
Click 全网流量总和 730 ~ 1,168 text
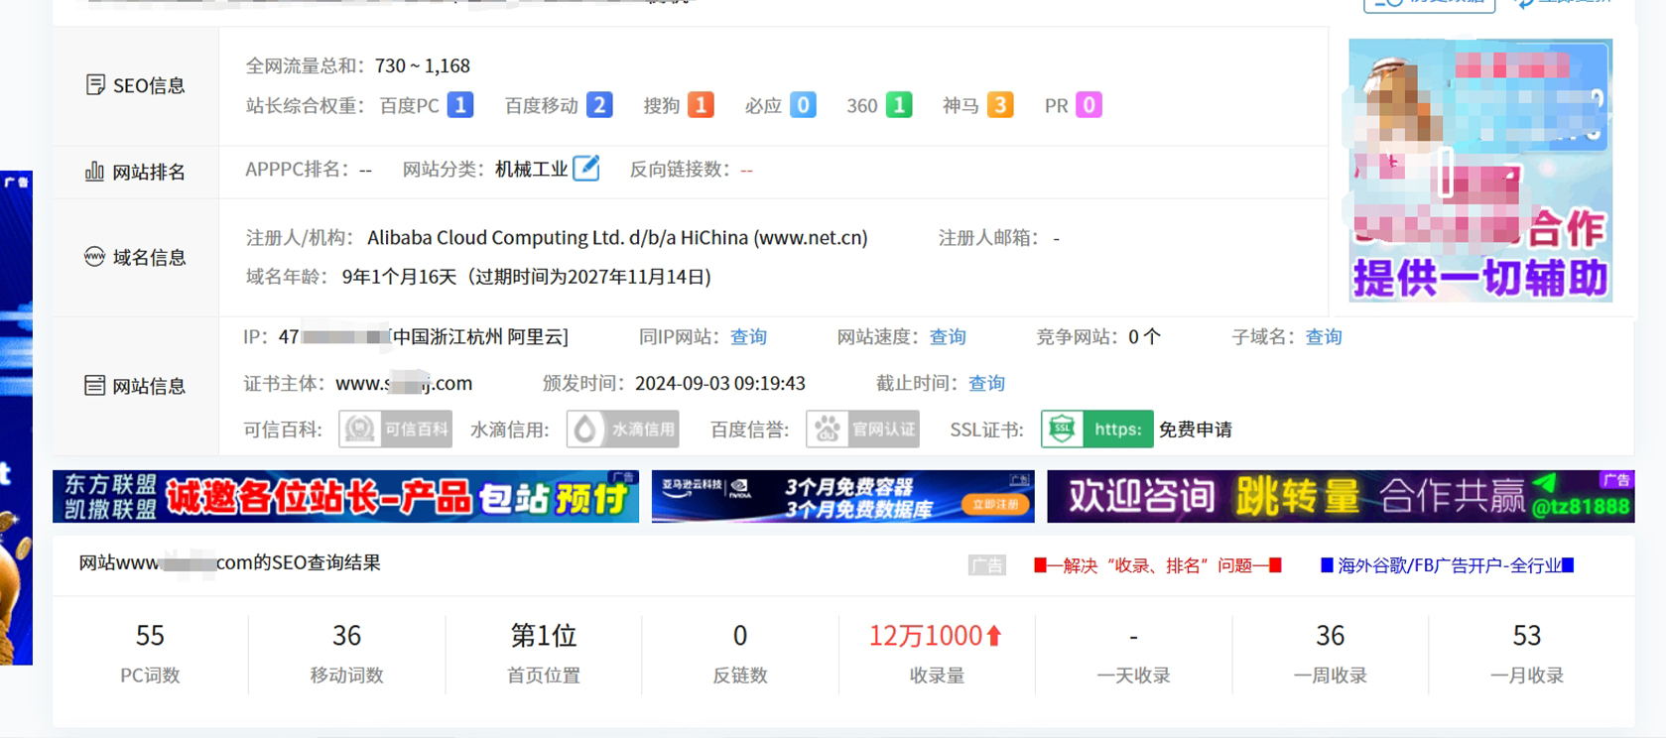point(358,65)
